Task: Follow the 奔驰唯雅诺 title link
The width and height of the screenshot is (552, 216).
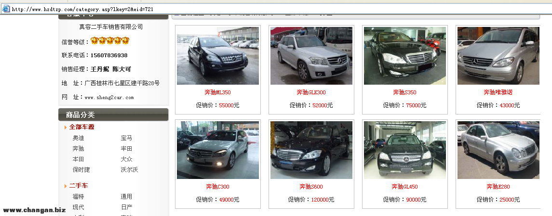Action: pos(498,92)
